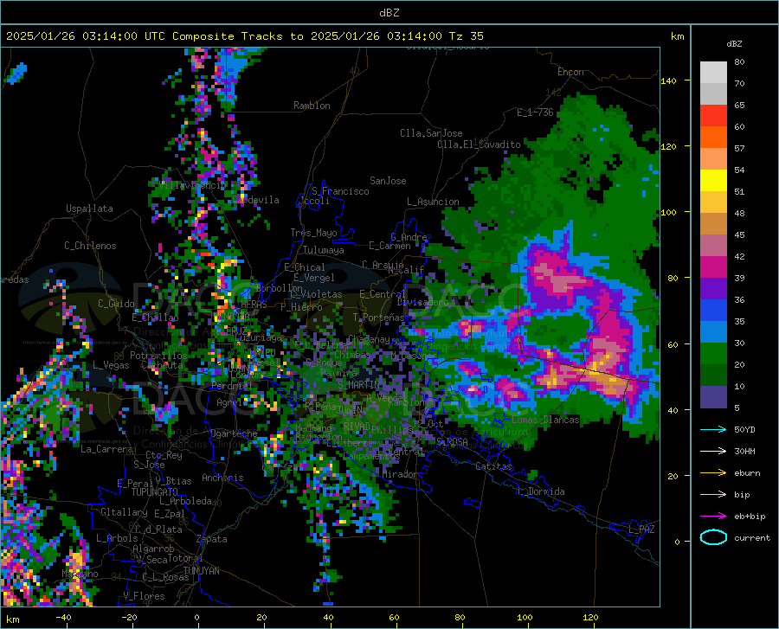Click the pink bip arrow in legend
Viewport: 779px width, 629px height.
click(x=713, y=495)
